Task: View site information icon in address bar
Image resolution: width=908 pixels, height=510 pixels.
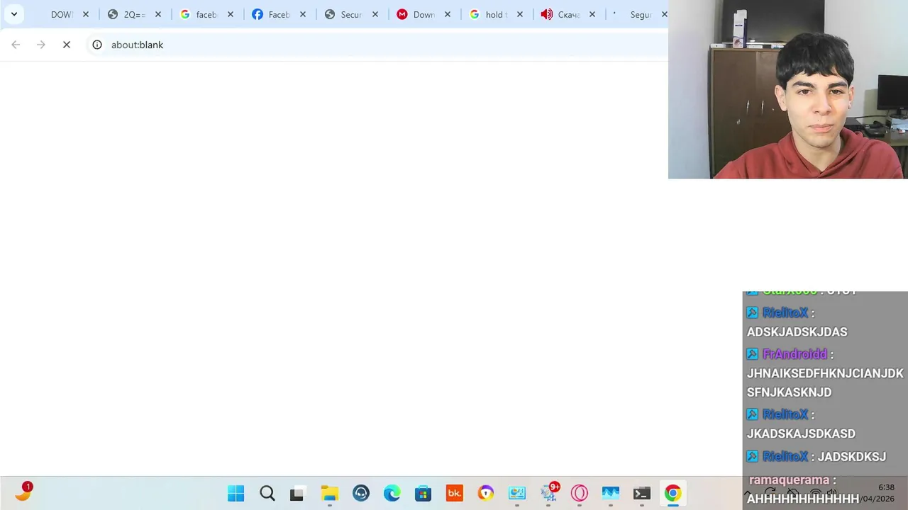Action: [97, 45]
